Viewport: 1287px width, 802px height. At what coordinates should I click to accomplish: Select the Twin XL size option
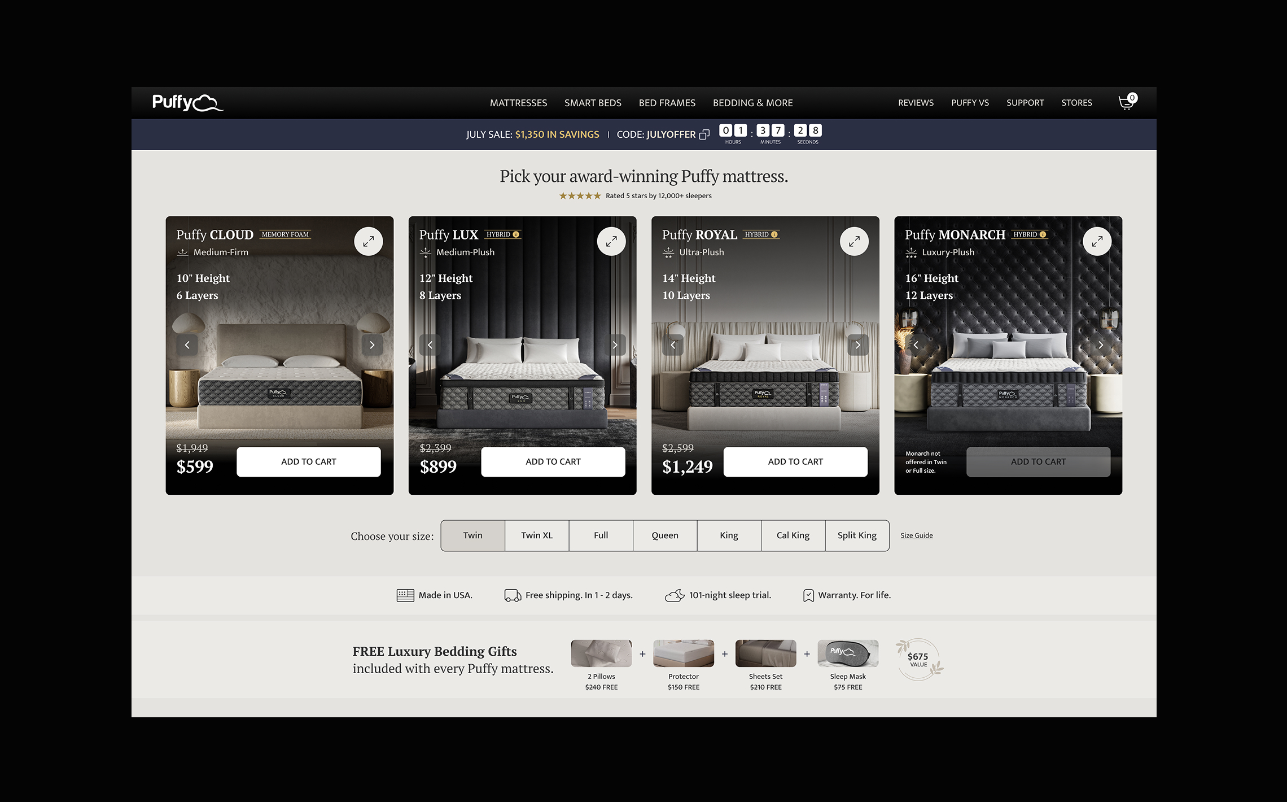(x=537, y=535)
